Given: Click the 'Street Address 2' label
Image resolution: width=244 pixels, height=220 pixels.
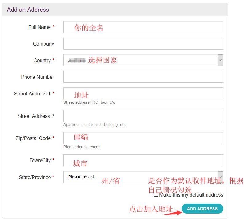Looking at the screenshot, I should (36, 116).
